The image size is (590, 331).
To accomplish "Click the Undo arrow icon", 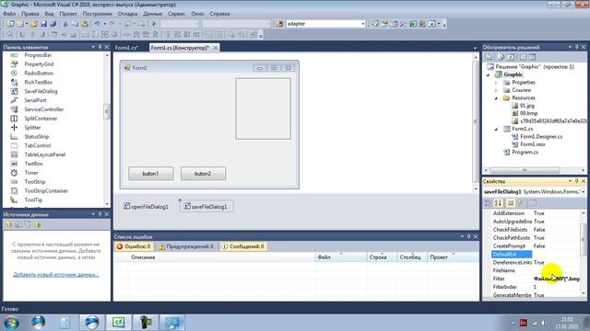I will point(97,24).
